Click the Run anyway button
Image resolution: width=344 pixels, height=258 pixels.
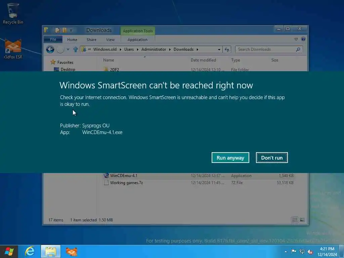[230, 158]
